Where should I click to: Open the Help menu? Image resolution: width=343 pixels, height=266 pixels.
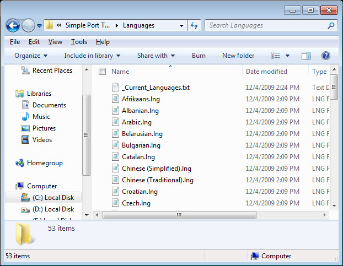click(103, 42)
